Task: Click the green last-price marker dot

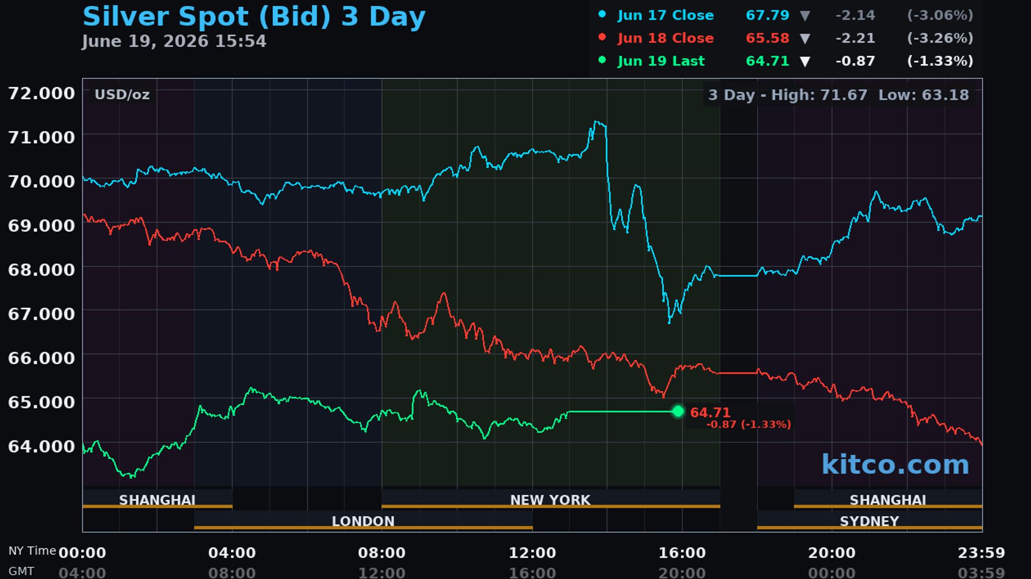Action: [x=678, y=411]
